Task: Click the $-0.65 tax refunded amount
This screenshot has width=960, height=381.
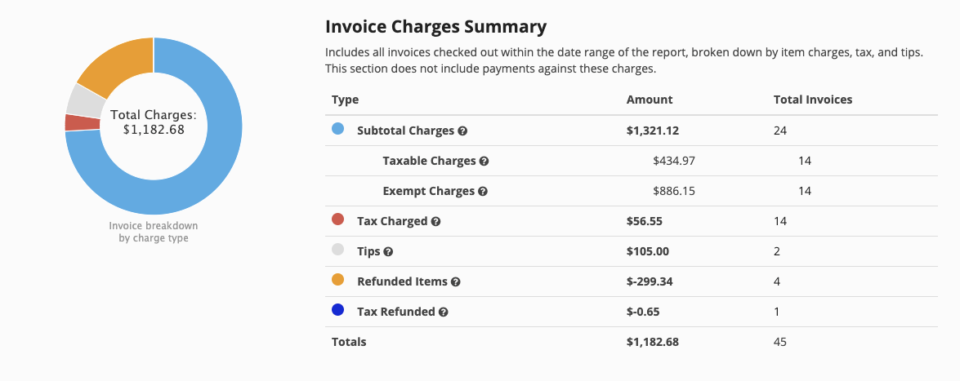Action: pyautogui.click(x=643, y=312)
